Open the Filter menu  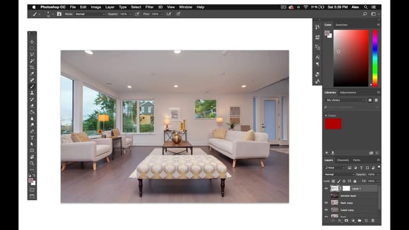tap(150, 7)
